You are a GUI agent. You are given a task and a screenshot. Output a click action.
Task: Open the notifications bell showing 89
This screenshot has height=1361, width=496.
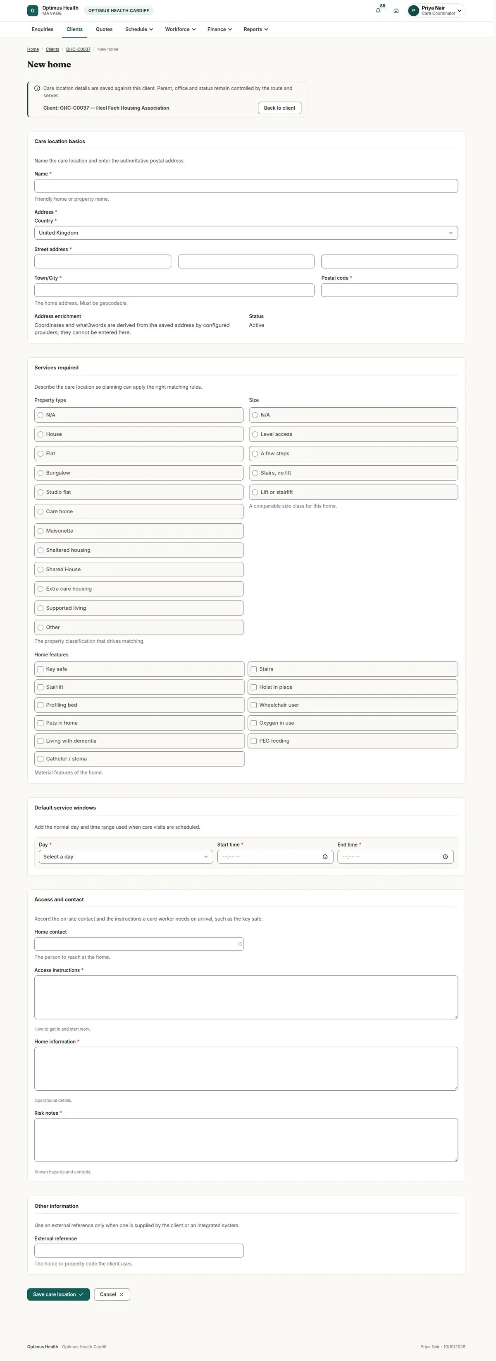(378, 11)
